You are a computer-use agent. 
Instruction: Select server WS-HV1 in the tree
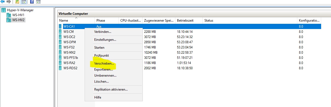click(x=19, y=15)
